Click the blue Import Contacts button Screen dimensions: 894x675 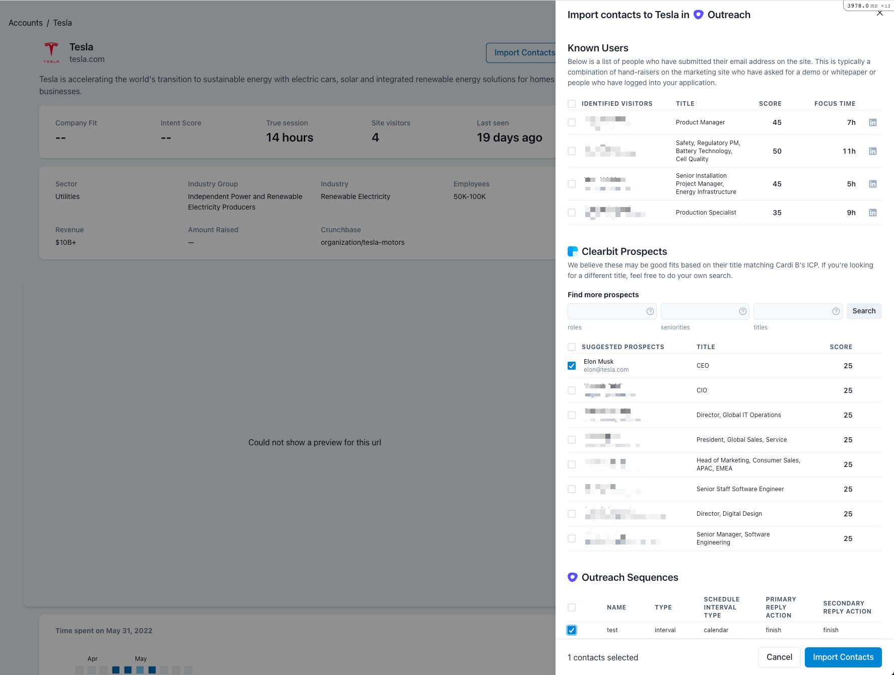(843, 657)
